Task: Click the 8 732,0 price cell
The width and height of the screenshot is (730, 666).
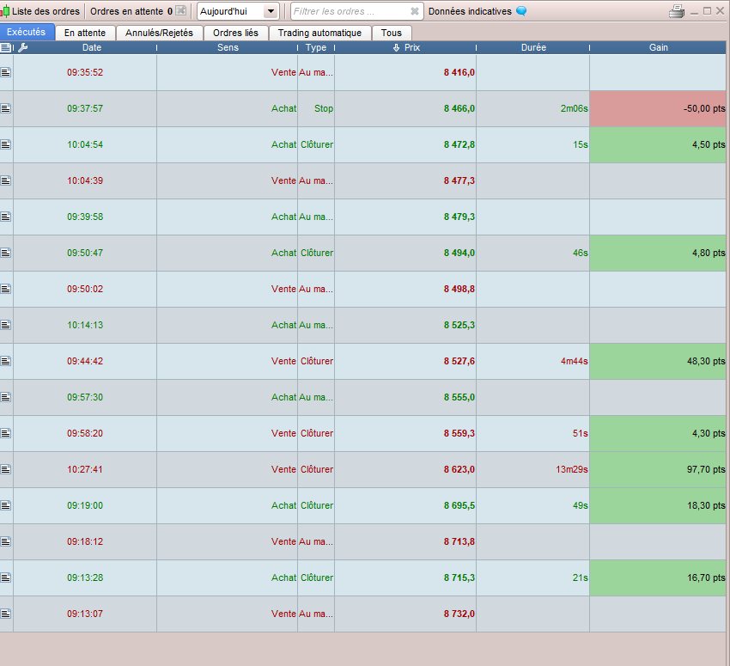Action: tap(405, 614)
